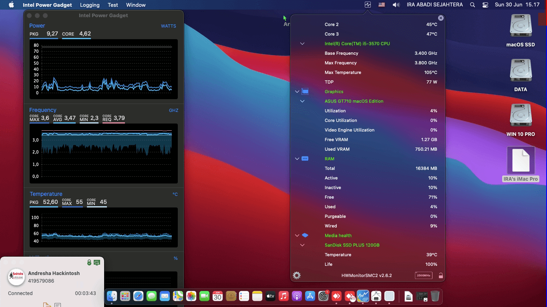Image resolution: width=547 pixels, height=307 pixels.
Task: Open the Apple menu
Action: (11, 5)
